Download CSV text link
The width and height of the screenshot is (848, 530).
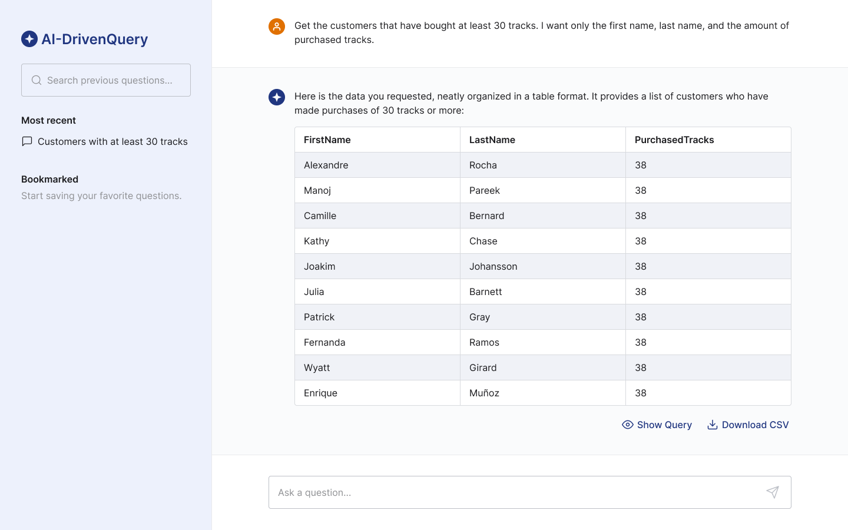coord(755,425)
